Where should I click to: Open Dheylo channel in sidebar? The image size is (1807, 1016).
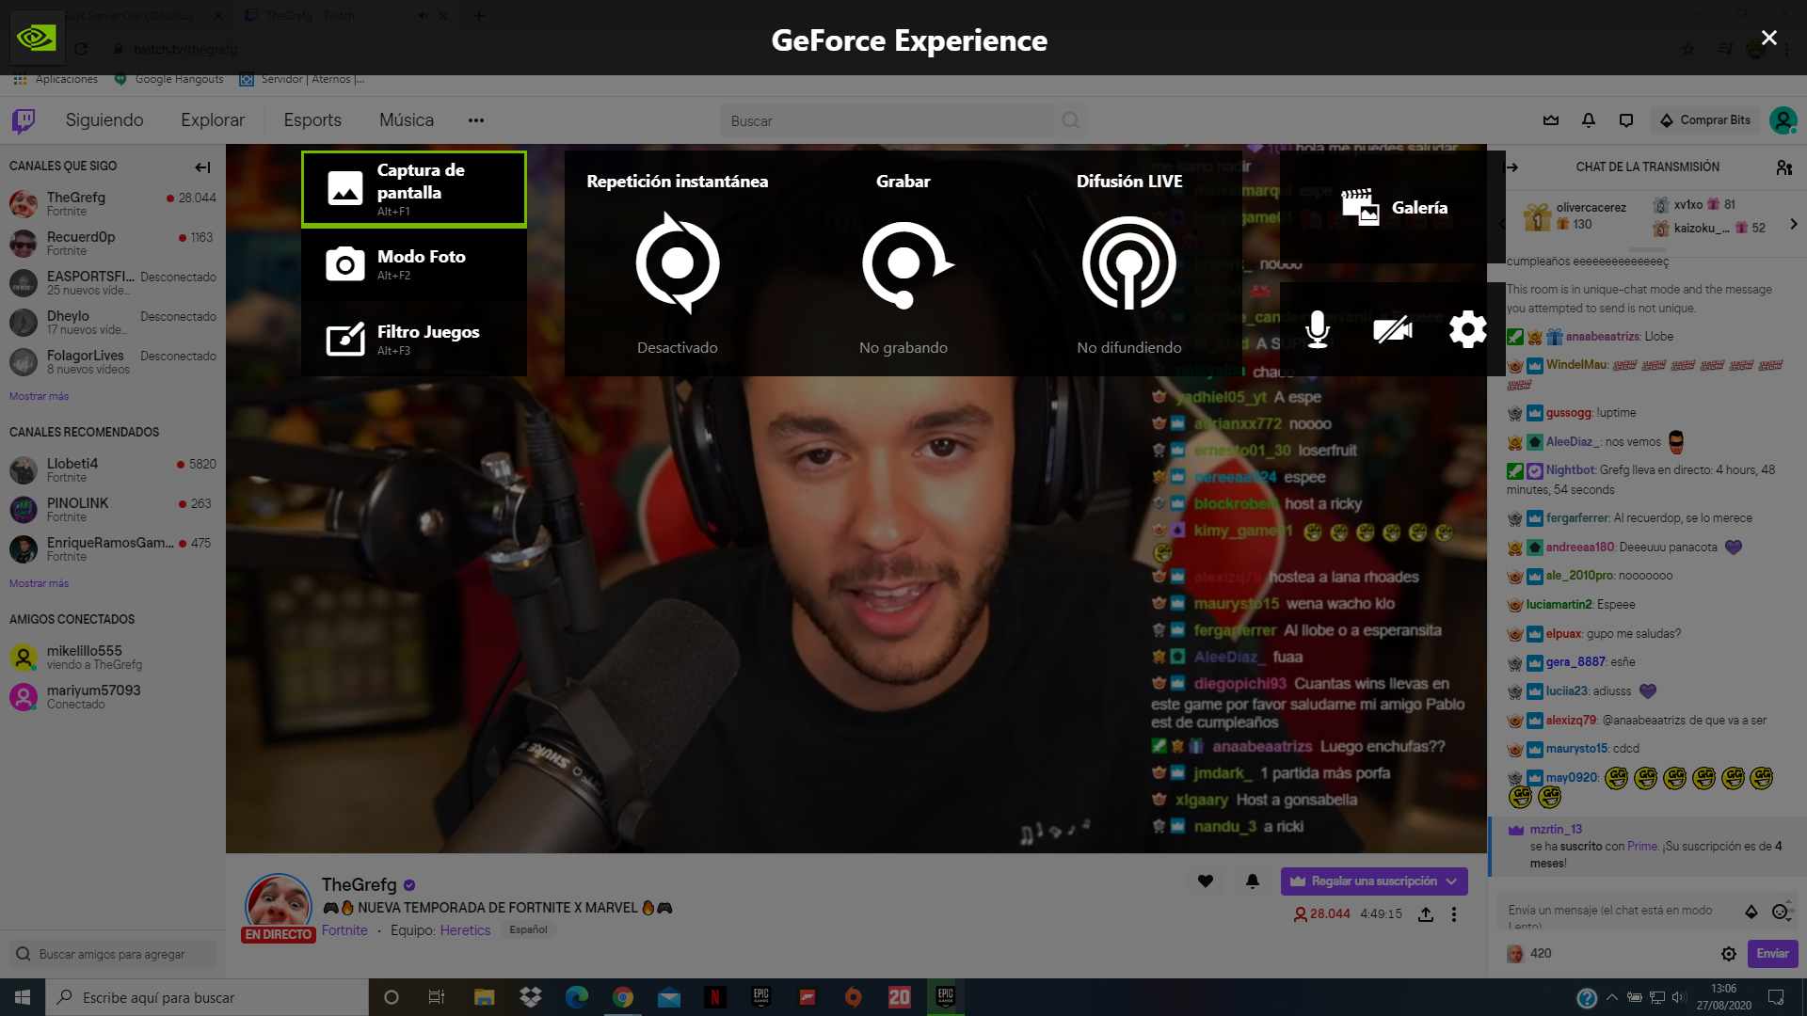(x=113, y=322)
